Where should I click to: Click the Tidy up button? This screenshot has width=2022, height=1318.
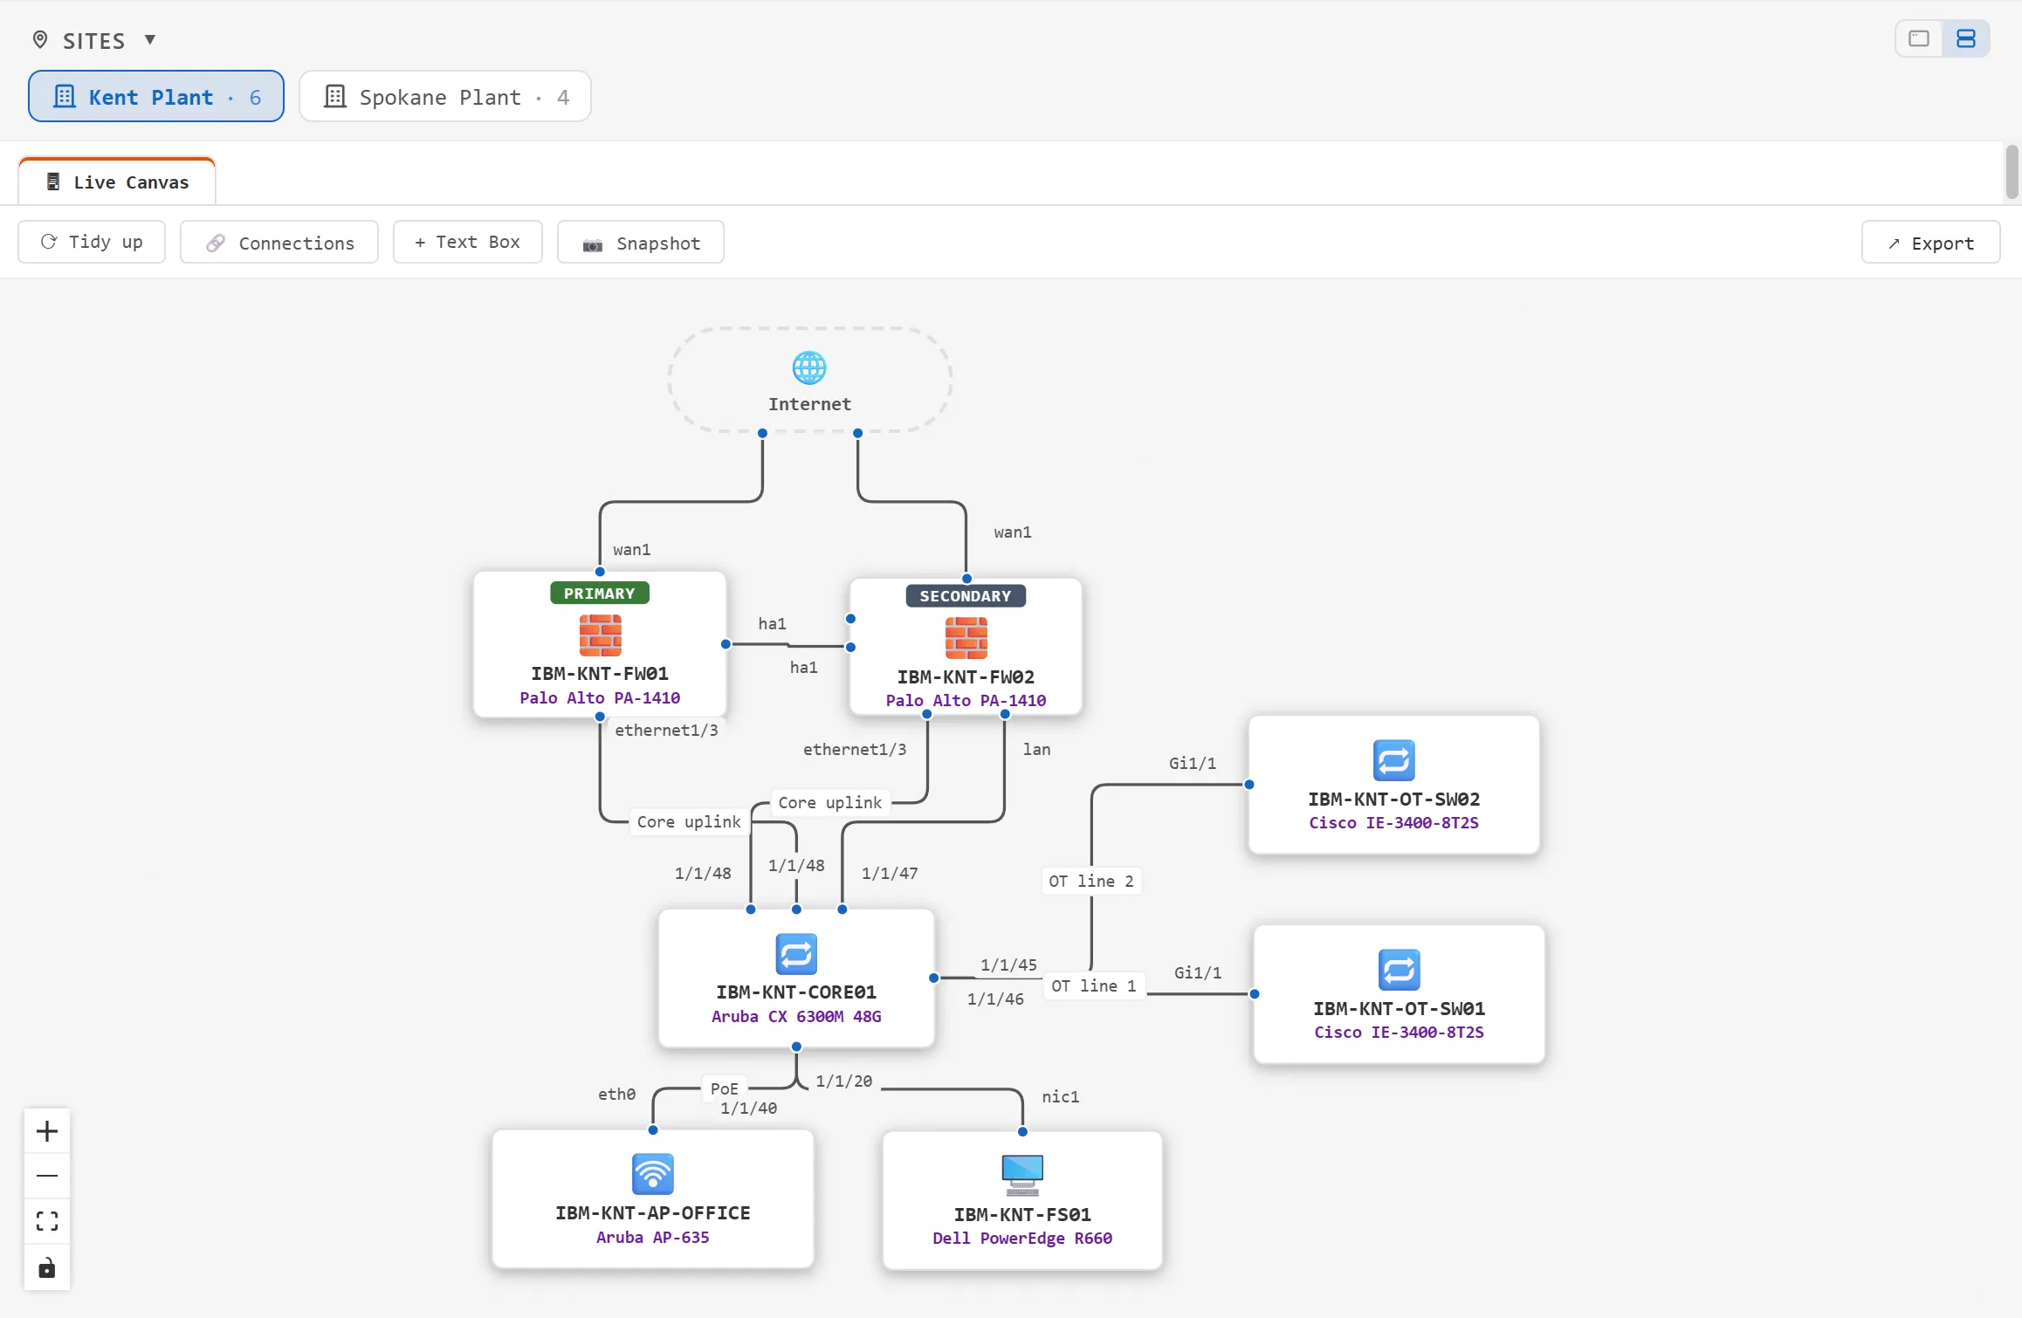pos(92,242)
